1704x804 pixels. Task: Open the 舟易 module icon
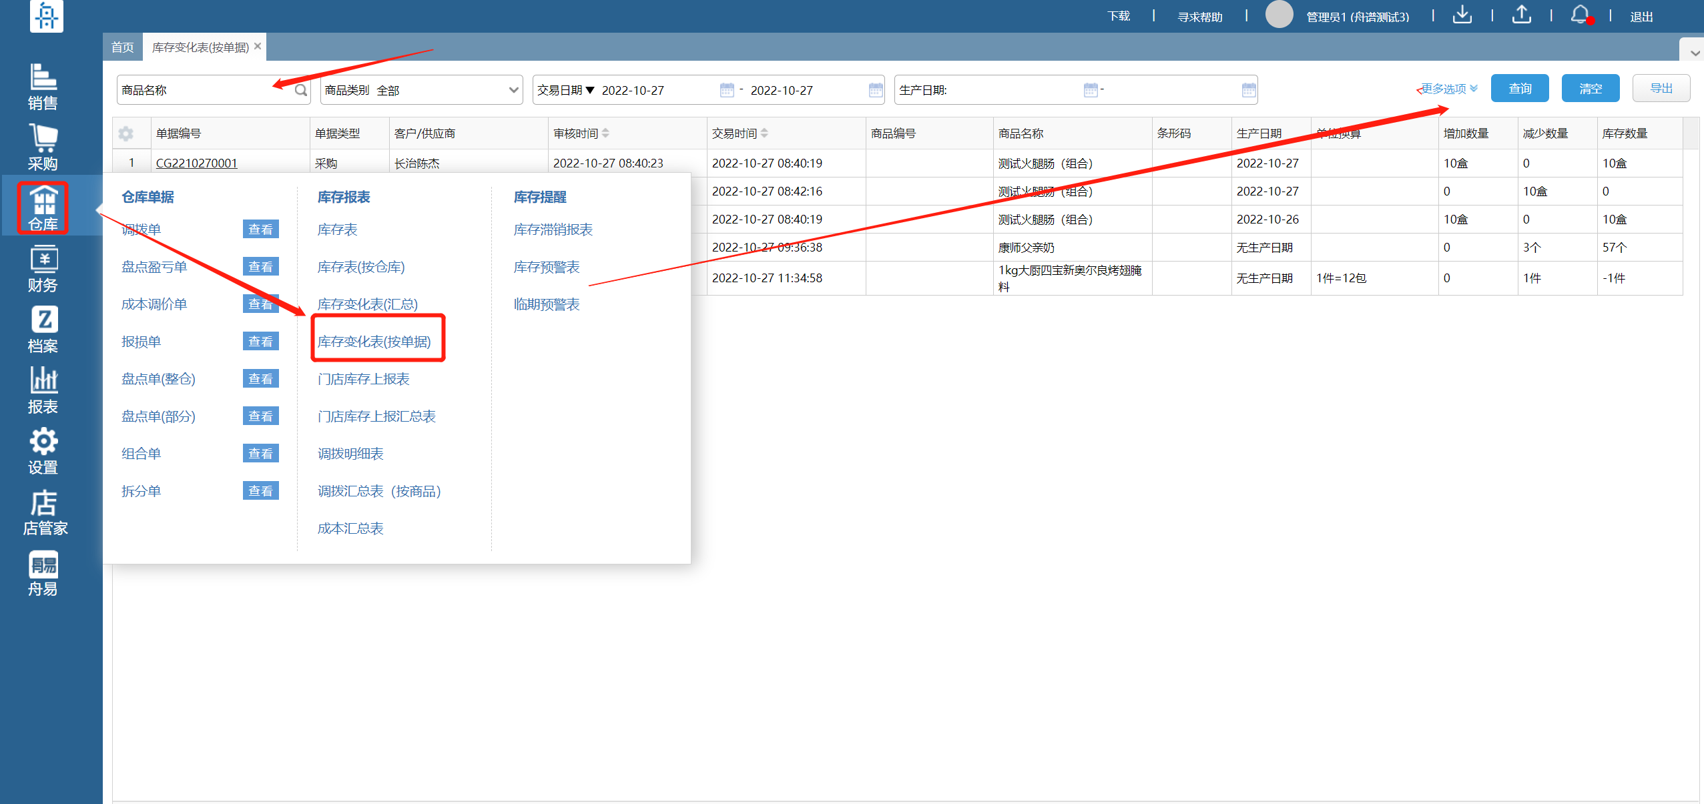pyautogui.click(x=43, y=573)
